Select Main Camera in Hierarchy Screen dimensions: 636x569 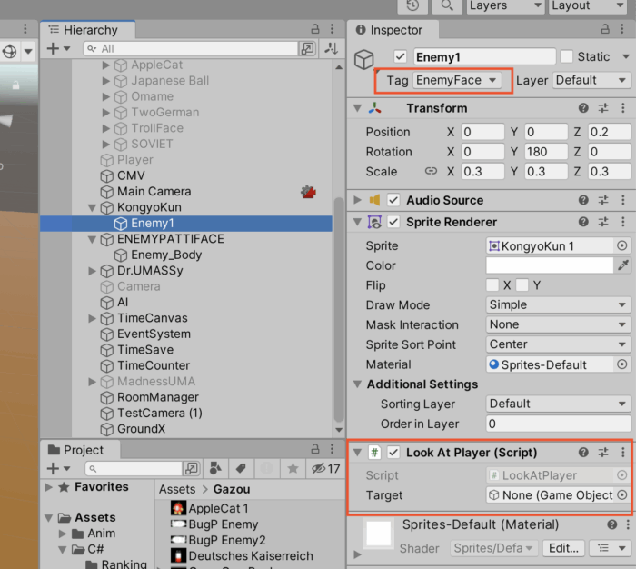click(154, 191)
